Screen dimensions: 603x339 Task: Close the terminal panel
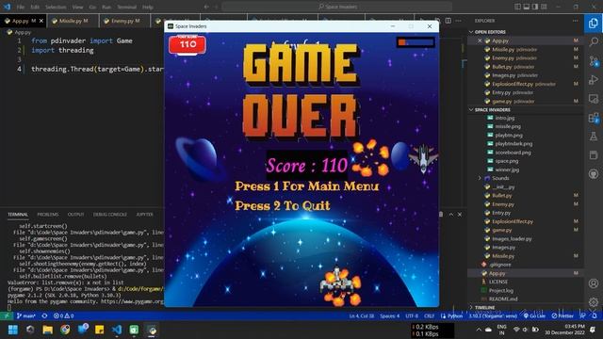pos(460,214)
